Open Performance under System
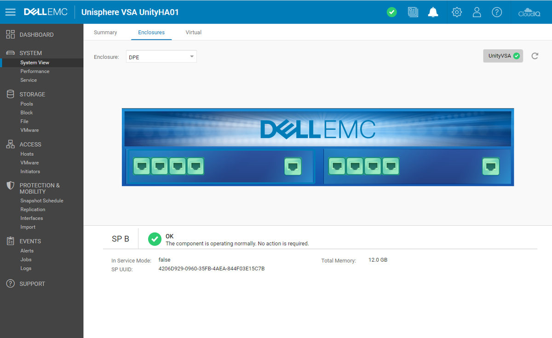This screenshot has height=338, width=552. [35, 71]
